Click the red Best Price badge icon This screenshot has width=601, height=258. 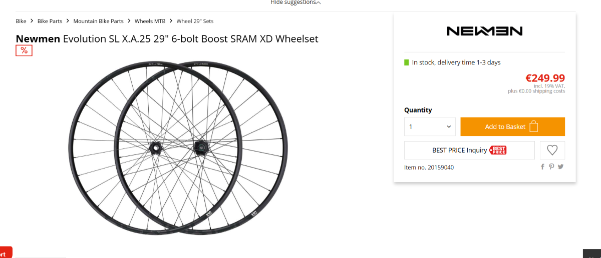(x=498, y=150)
